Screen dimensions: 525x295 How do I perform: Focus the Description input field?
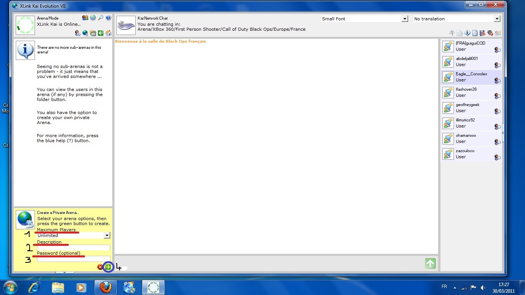[x=73, y=248]
